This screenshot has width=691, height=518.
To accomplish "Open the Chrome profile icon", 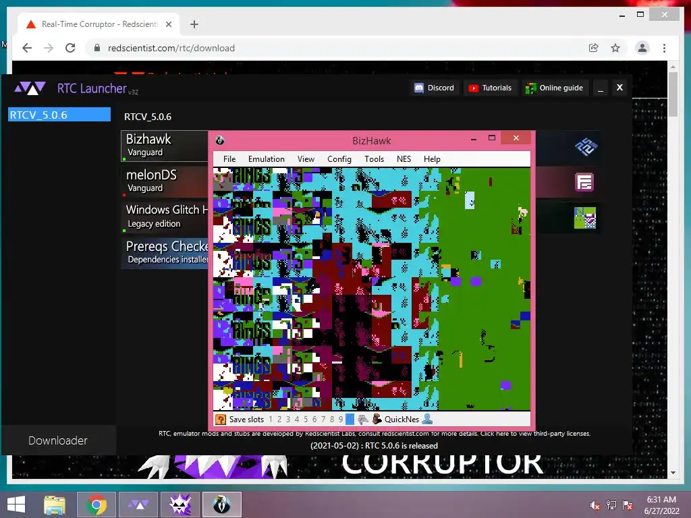I will coord(642,48).
